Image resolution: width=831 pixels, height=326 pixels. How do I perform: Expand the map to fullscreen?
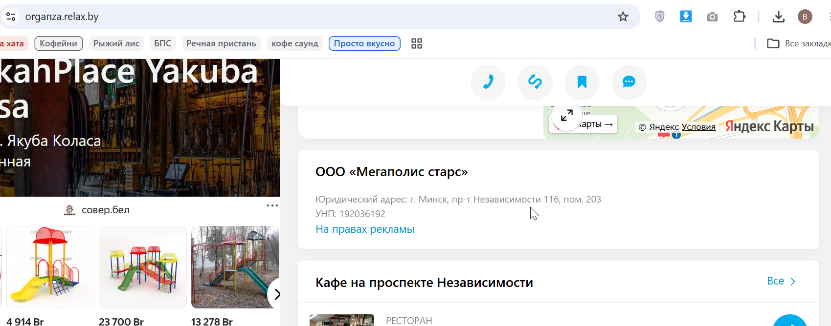pyautogui.click(x=566, y=116)
